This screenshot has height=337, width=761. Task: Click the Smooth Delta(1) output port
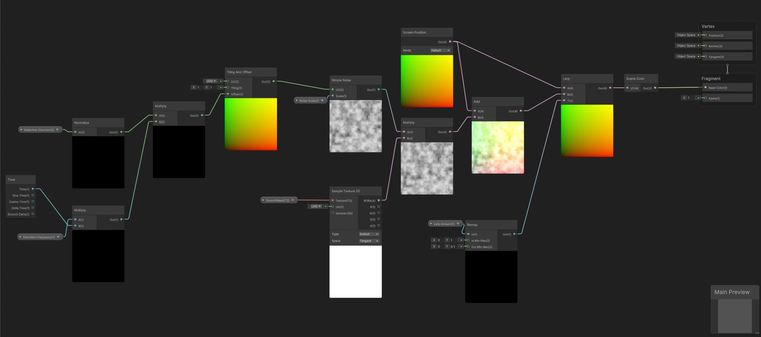click(x=33, y=214)
